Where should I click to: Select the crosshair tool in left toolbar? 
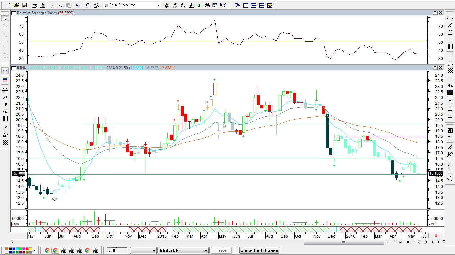pyautogui.click(x=5, y=26)
